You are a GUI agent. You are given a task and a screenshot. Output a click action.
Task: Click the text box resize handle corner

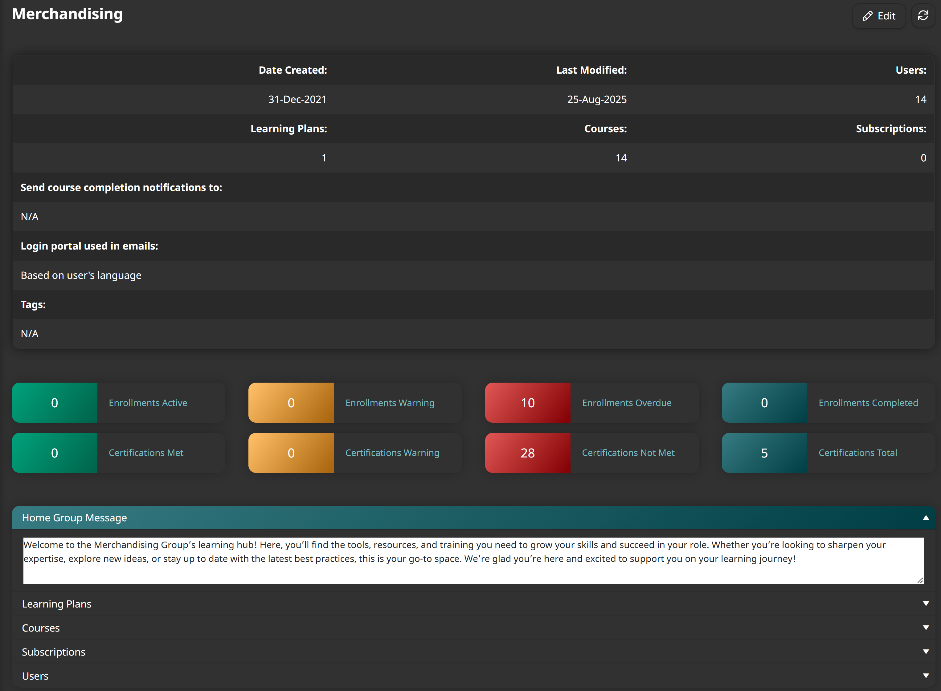[x=920, y=580]
